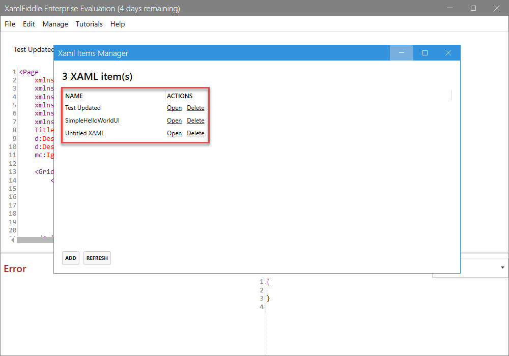Open the Test Updated XAML item

click(174, 108)
